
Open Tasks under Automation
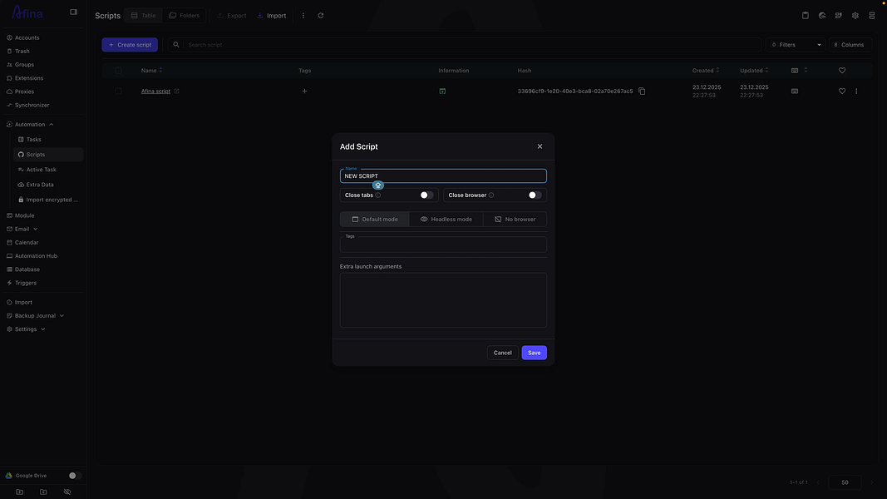48,140
